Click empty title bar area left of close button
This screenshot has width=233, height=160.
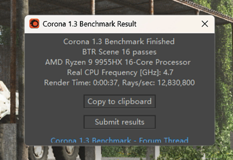tap(167, 24)
